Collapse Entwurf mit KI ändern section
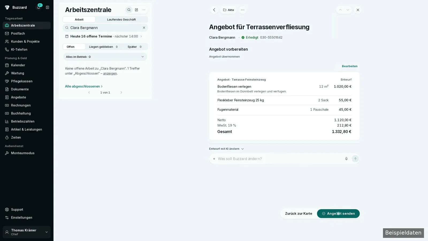This screenshot has width=428, height=241. [227, 149]
